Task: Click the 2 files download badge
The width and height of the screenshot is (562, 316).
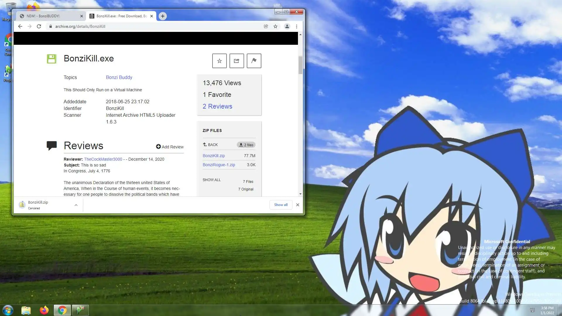Action: tap(246, 145)
